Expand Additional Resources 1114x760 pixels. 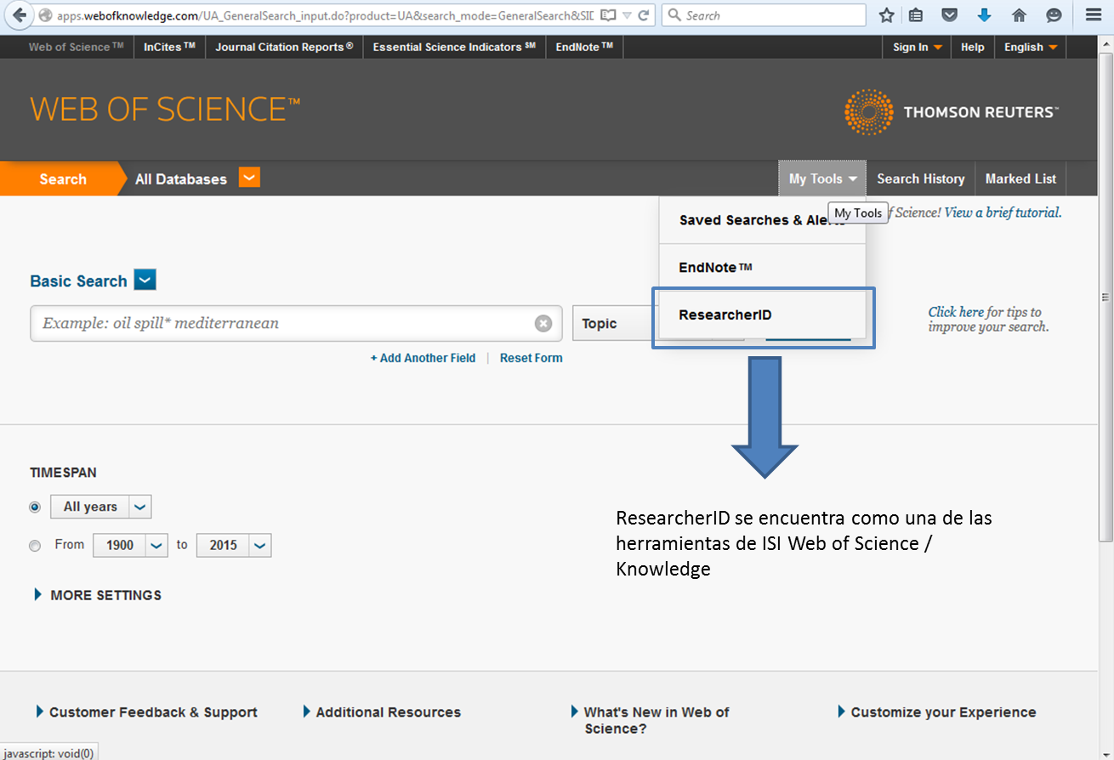click(x=382, y=712)
